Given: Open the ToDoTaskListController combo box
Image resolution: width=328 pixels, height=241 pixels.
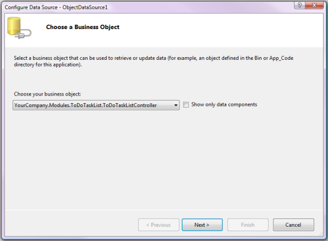Looking at the screenshot, I should (x=96, y=105).
